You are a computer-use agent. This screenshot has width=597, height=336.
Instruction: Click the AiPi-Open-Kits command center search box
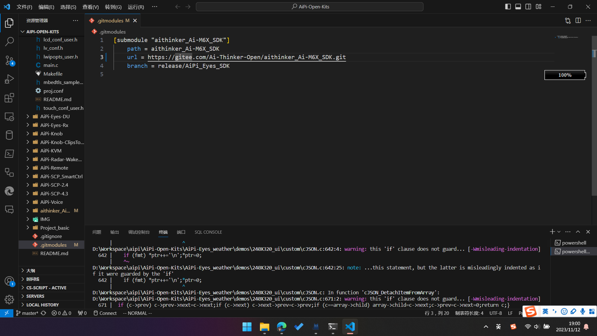coord(310,7)
